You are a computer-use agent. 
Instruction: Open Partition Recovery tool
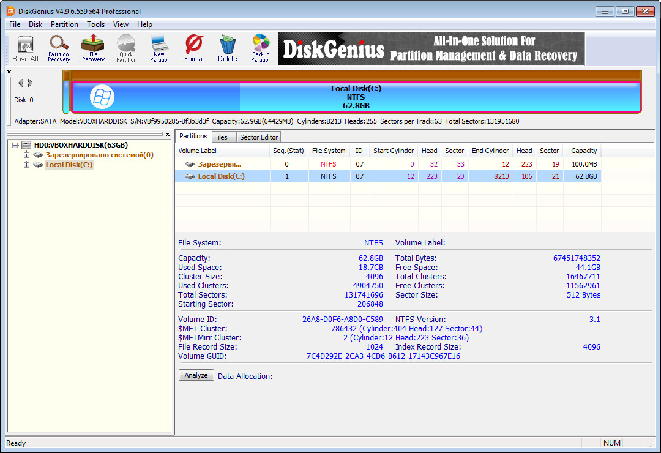(x=59, y=49)
